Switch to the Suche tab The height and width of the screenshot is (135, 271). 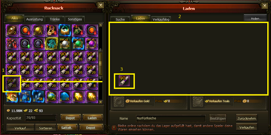pyautogui.click(x=120, y=19)
